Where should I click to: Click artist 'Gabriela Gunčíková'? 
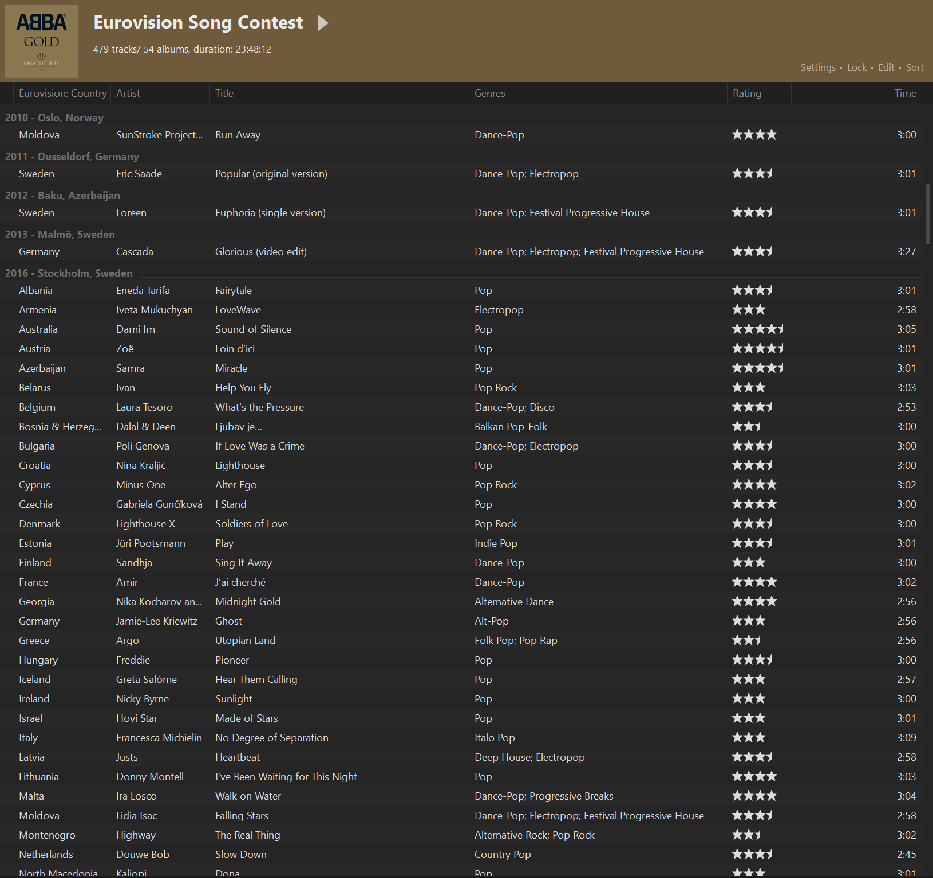tap(159, 504)
